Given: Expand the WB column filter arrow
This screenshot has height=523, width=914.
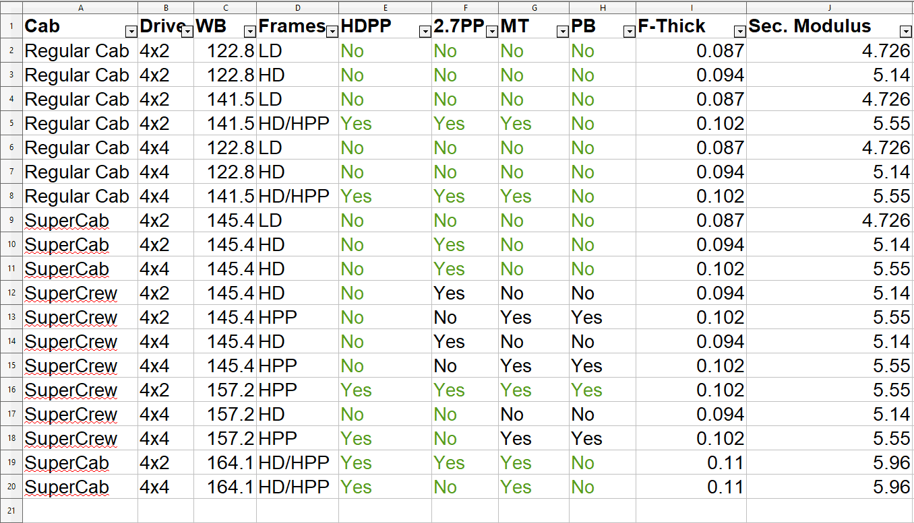Looking at the screenshot, I should tap(249, 32).
